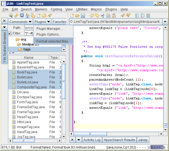Open buffer options icon
Screen dimensions: 169x151
point(137,16)
